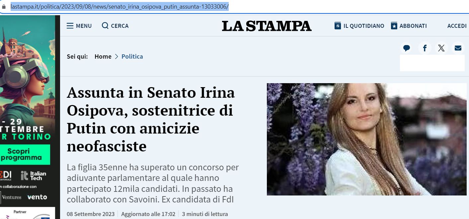Viewport: 469px width, 219px height.
Task: Open the Irina Osipova article photo
Action: tap(367, 139)
